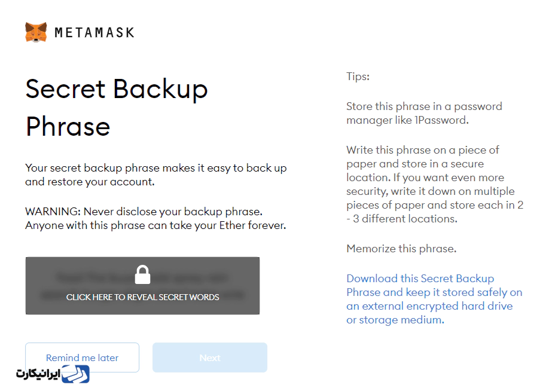Click the METAMASK wordmark text
552x388 pixels.
click(94, 33)
